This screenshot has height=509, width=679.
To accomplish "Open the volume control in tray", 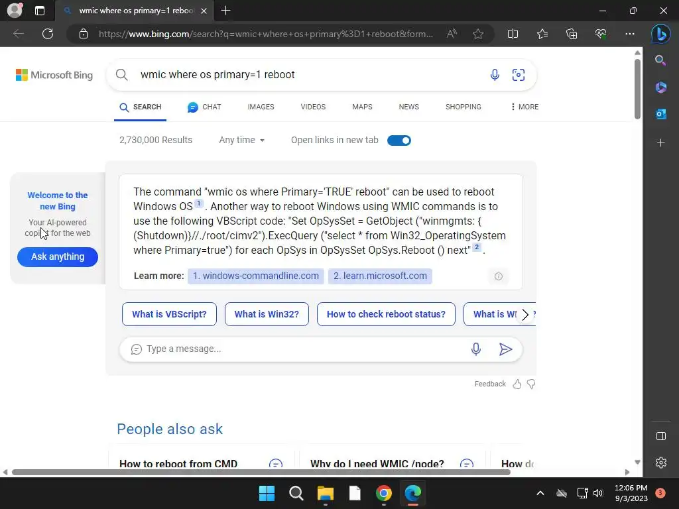I will click(x=598, y=493).
